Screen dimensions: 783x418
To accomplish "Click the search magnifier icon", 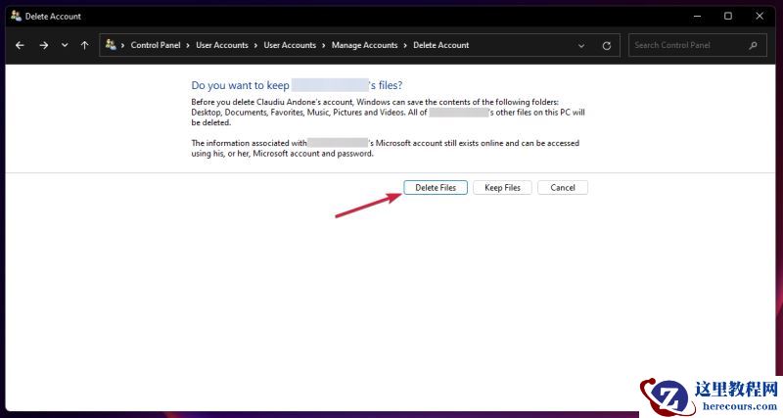I will point(753,45).
